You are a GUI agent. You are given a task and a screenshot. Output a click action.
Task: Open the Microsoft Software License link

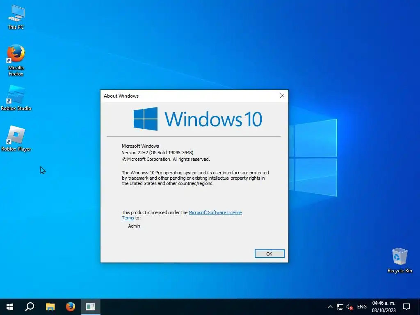215,212
